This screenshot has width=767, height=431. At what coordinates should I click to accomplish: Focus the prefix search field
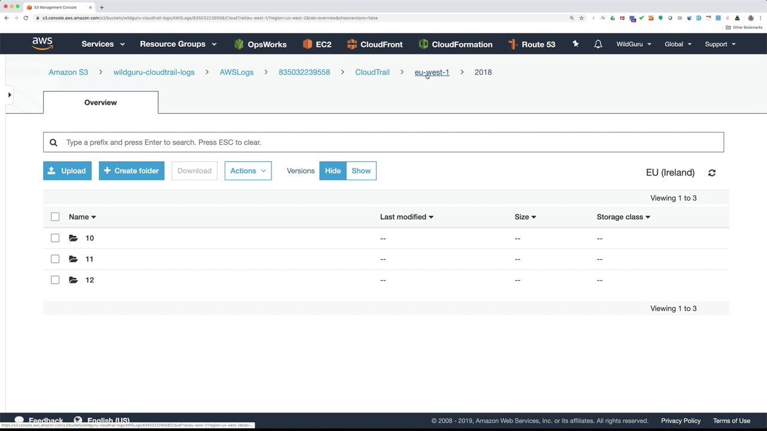(383, 142)
